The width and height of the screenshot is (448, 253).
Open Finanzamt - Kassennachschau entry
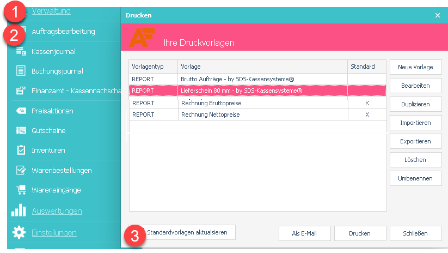click(x=76, y=91)
